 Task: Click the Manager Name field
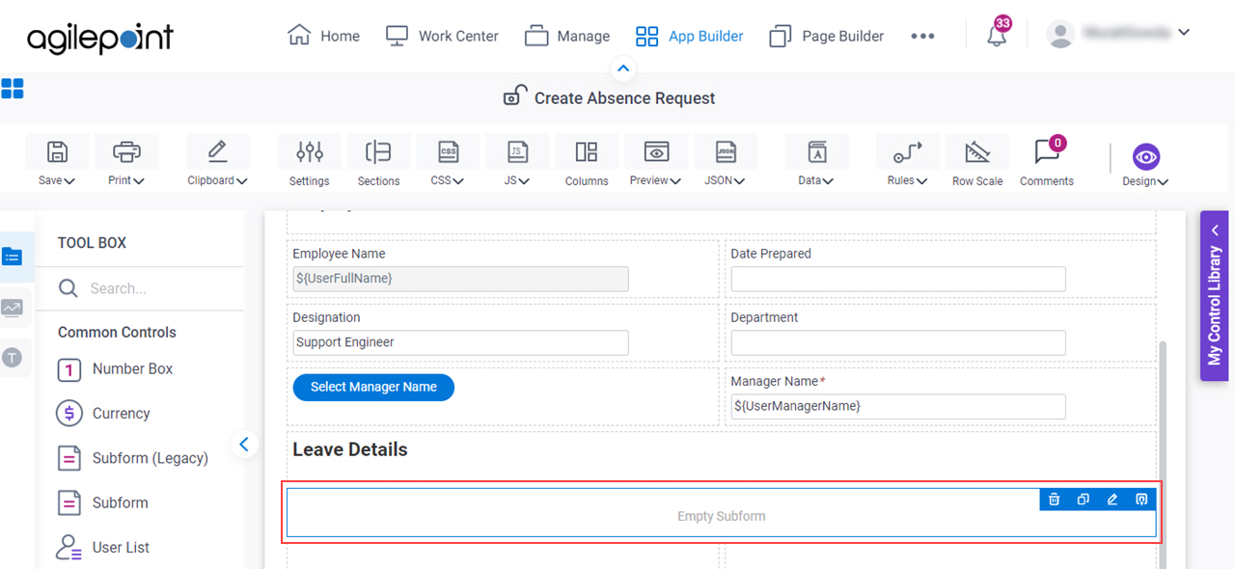click(x=898, y=406)
